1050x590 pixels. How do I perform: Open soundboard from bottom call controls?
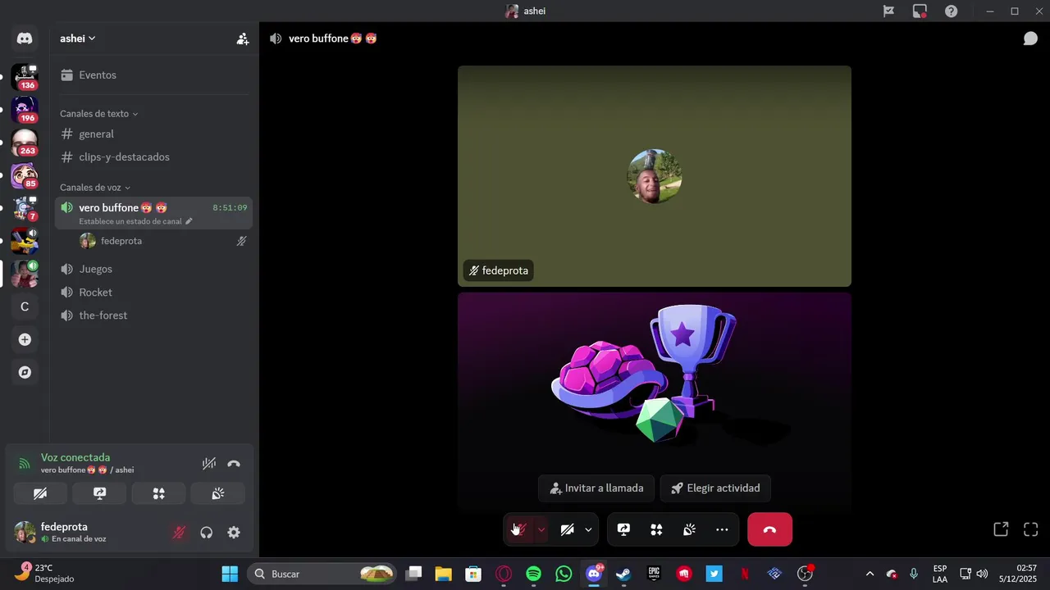click(689, 529)
